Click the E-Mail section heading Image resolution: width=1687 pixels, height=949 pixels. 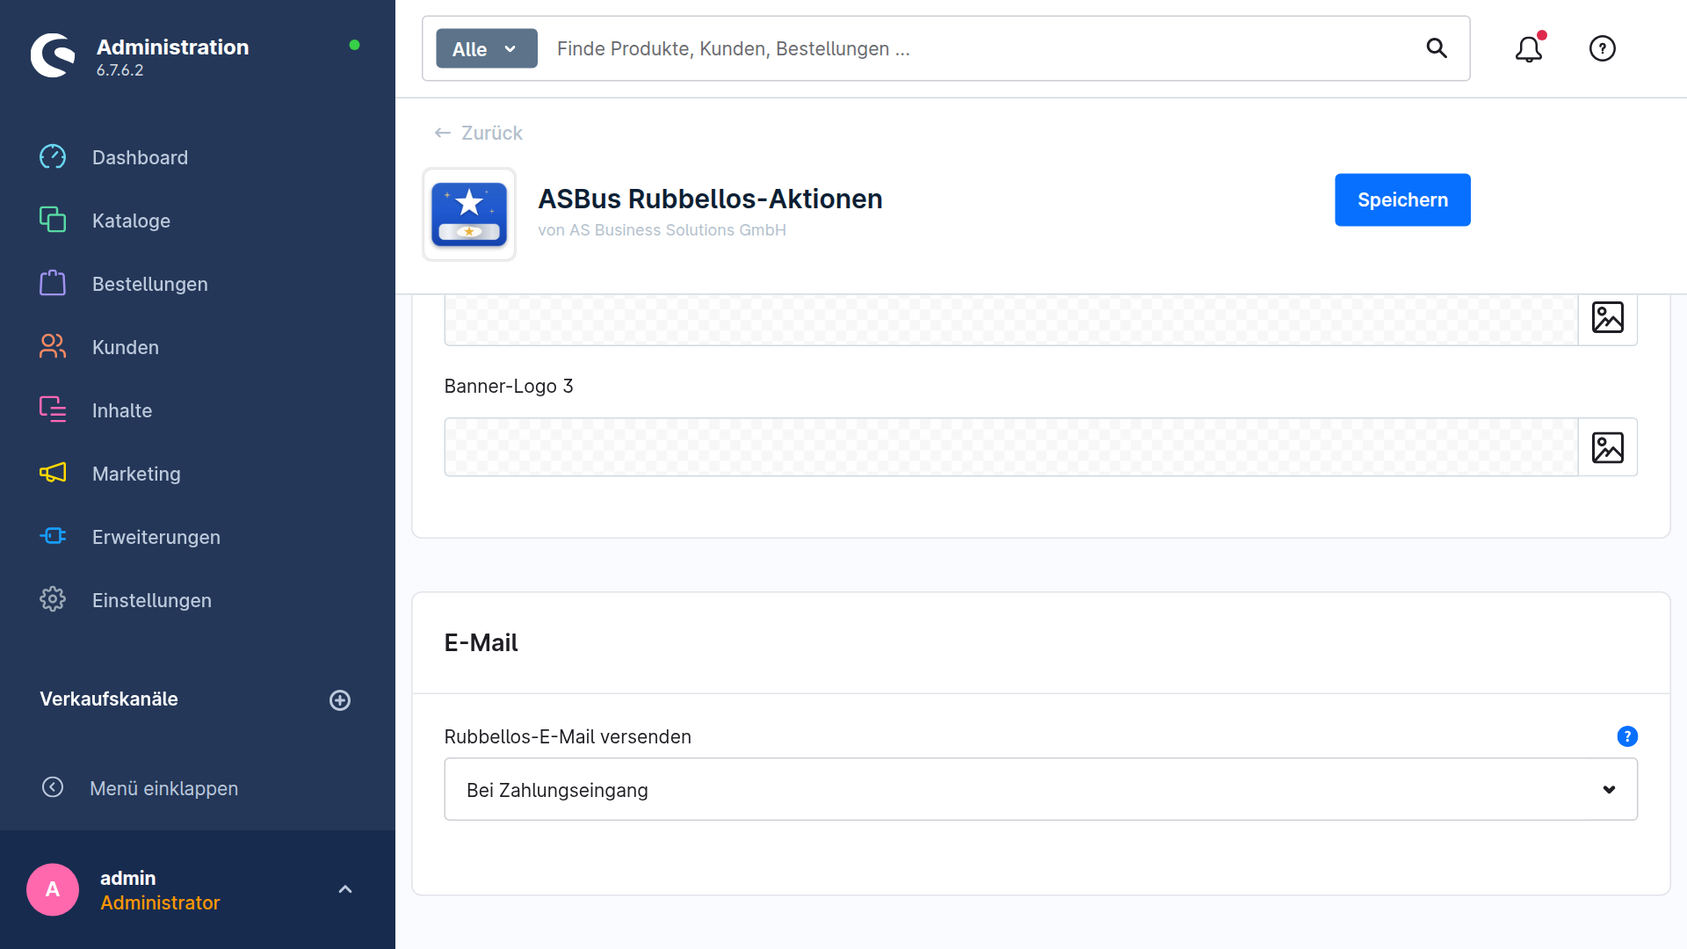pyautogui.click(x=481, y=642)
